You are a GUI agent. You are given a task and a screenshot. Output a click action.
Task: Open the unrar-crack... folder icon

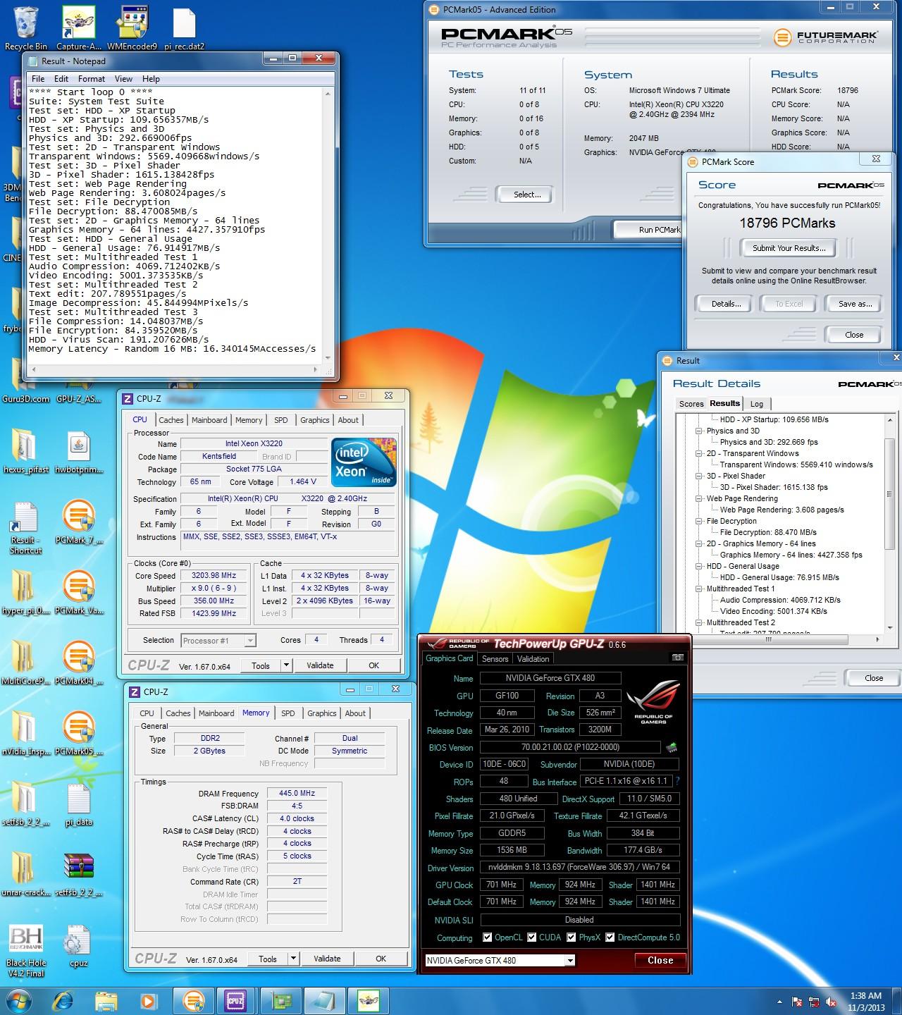pyautogui.click(x=25, y=874)
